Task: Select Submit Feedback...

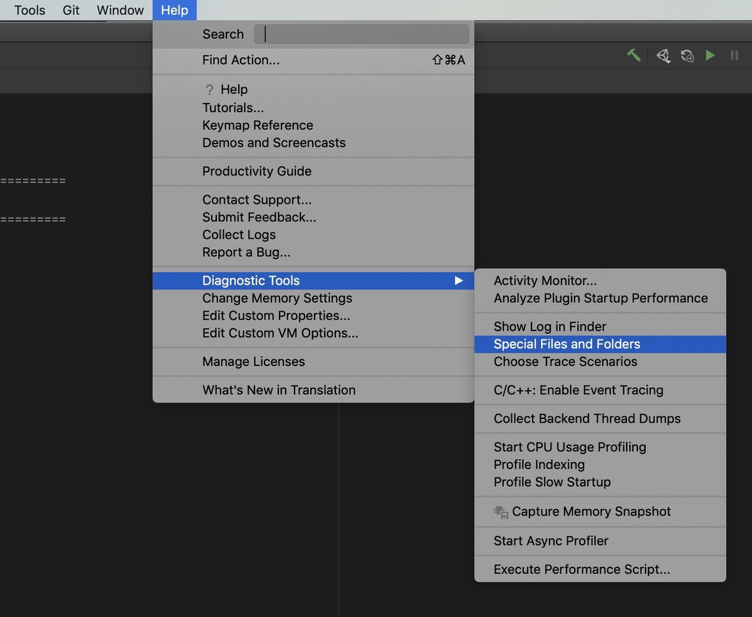Action: coord(313,218)
